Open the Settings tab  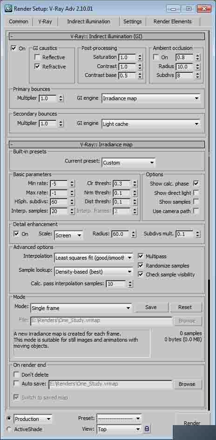[x=133, y=21]
